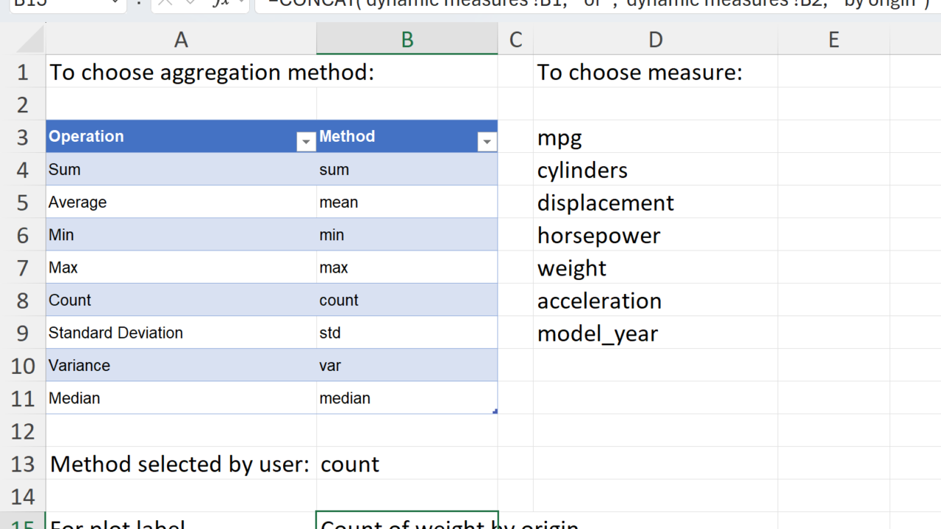Select row 12 header

23,431
